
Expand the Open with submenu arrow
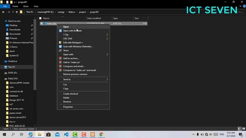tap(107, 54)
